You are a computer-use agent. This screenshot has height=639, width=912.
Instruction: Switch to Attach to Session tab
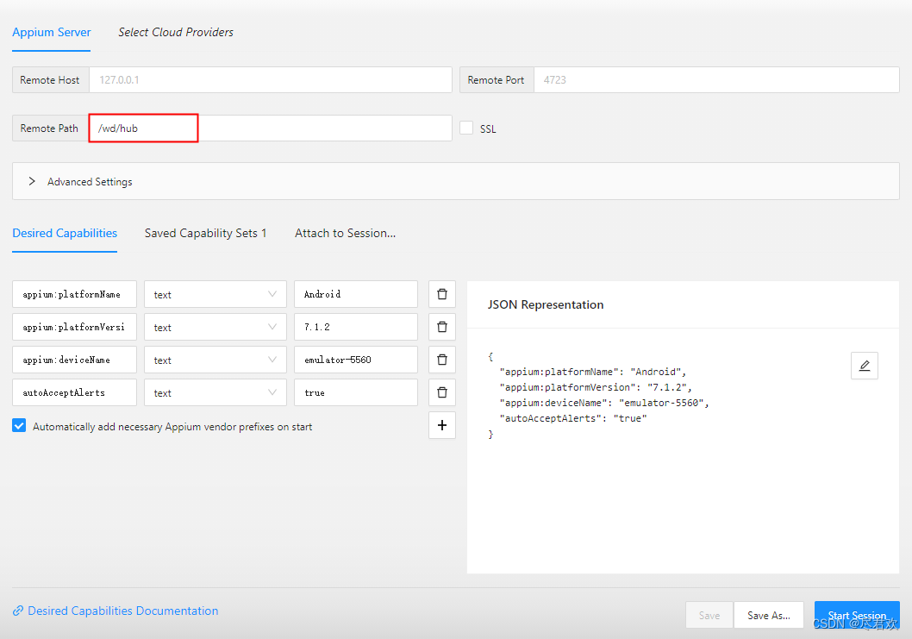(x=345, y=234)
